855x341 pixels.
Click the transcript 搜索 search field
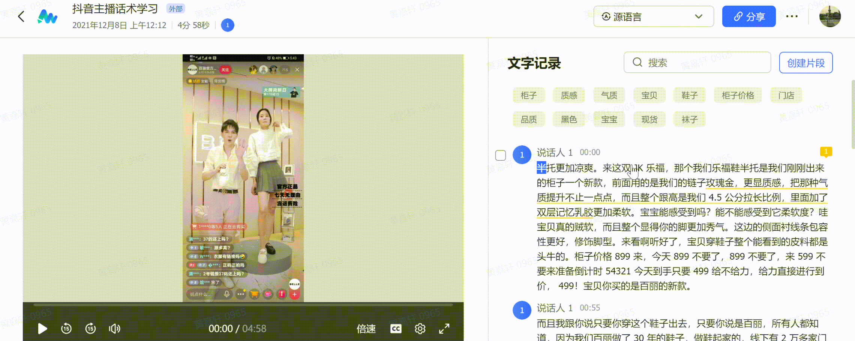click(x=697, y=63)
